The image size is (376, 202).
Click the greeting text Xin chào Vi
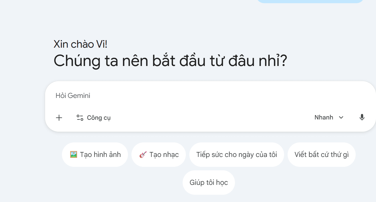pos(81,44)
